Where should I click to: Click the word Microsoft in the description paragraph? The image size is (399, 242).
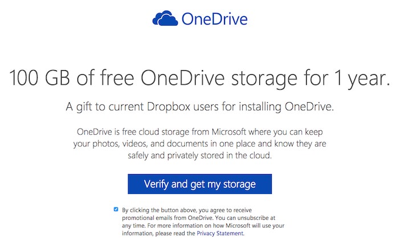229,132
